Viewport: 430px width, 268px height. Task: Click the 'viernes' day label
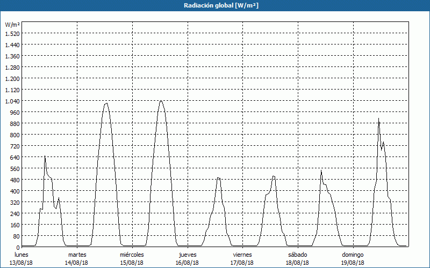(242, 255)
